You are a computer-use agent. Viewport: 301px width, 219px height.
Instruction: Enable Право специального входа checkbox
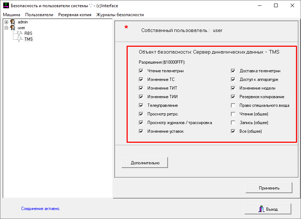[233, 105]
